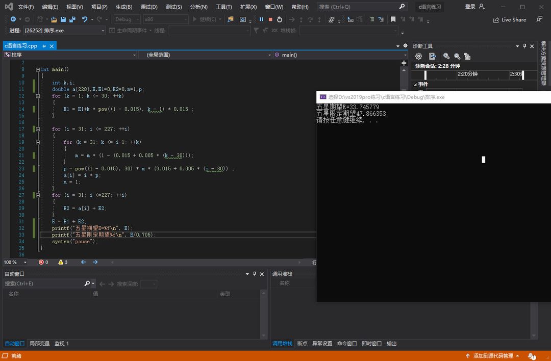Click the find in files icon
The width and height of the screenshot is (551, 361).
tap(231, 19)
